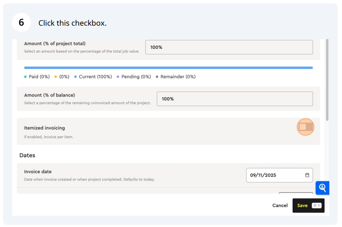Image resolution: width=342 pixels, height=227 pixels.
Task: Save the invoice settings
Action: (308, 205)
